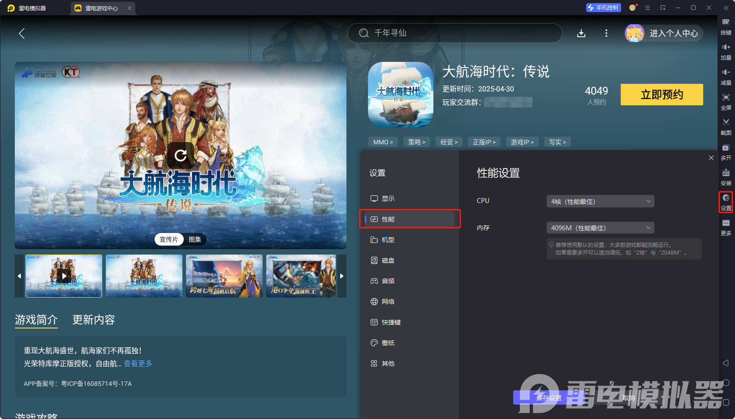Open the 按键 keymapping tool in sidebar
This screenshot has height=419, width=735.
726,26
